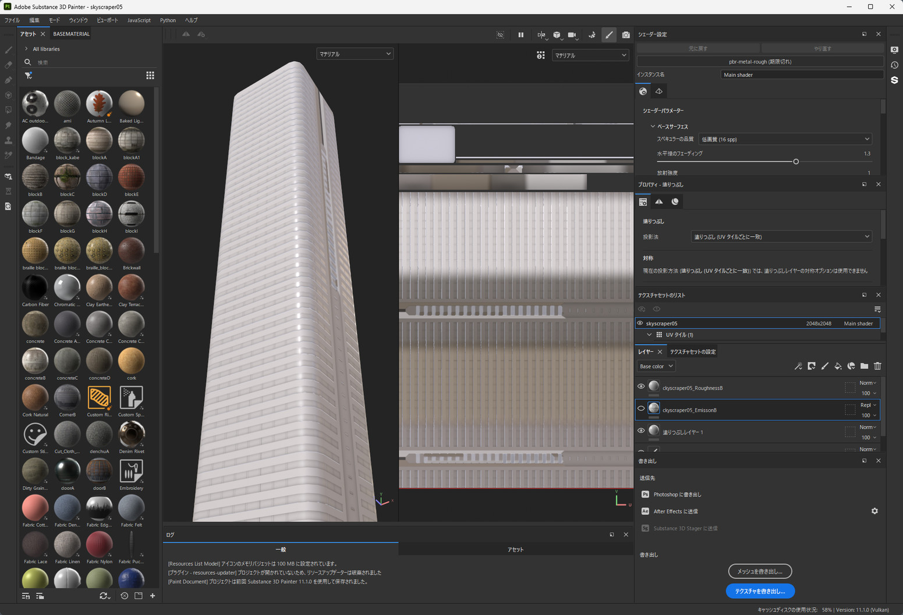Toggle visibility of skyscraper05 texture set
Viewport: 903px width, 615px height.
click(x=640, y=324)
